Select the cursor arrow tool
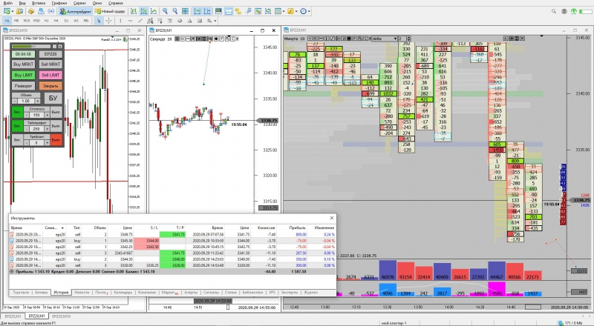Image resolution: width=594 pixels, height=326 pixels. click(x=99, y=21)
